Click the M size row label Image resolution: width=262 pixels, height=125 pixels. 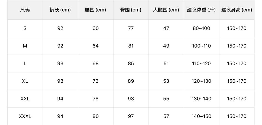(25, 46)
